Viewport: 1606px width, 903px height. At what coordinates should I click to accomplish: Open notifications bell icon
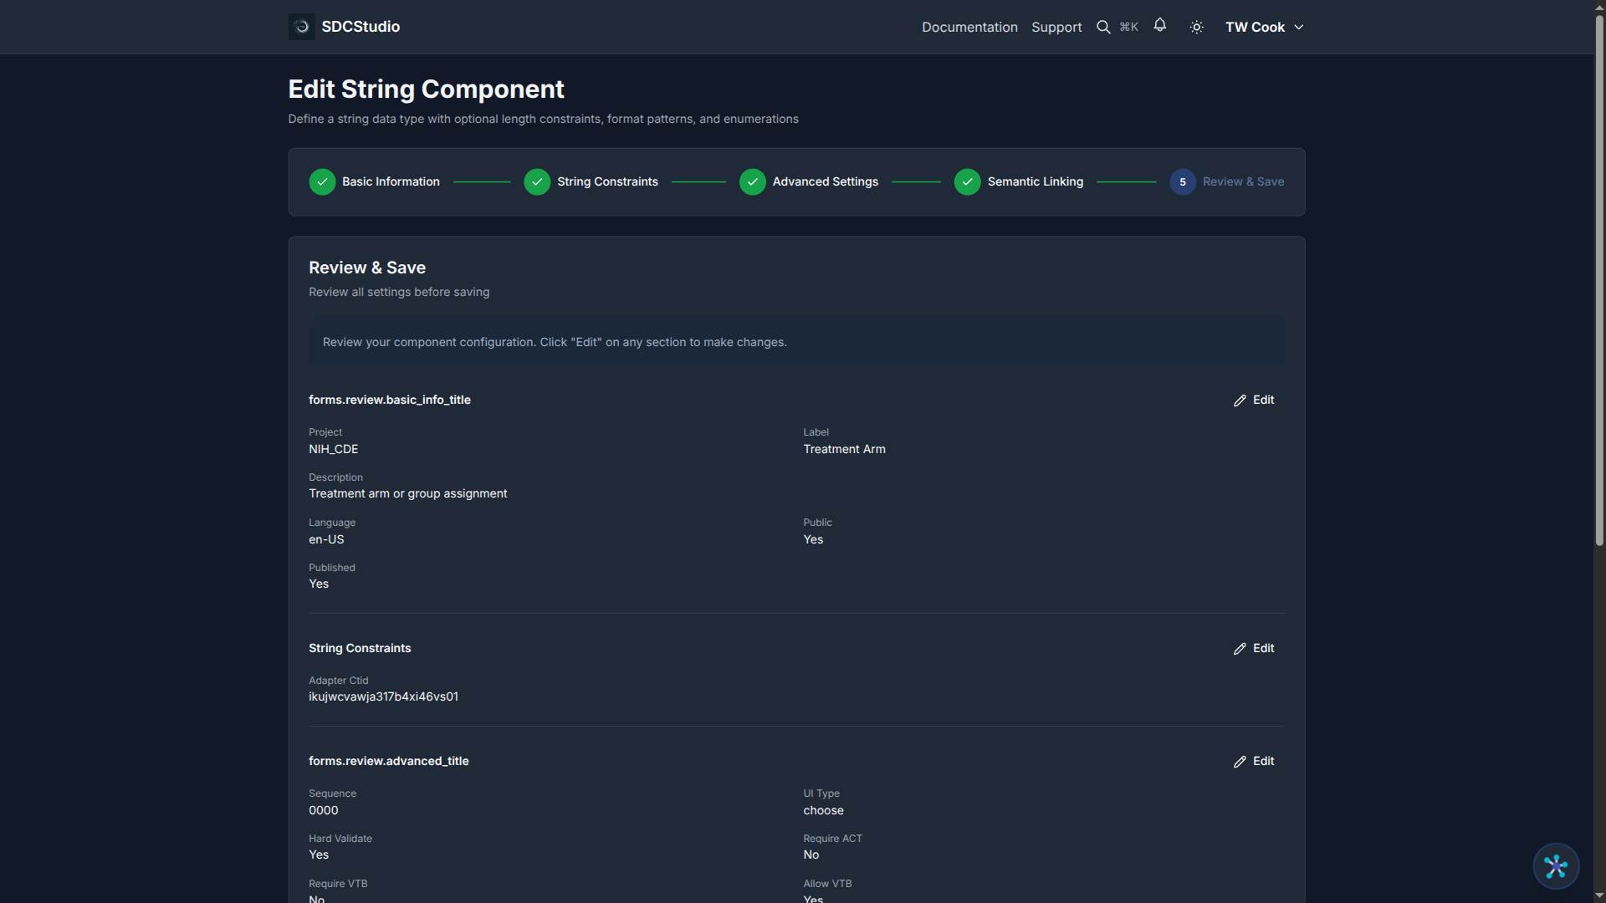(1159, 25)
